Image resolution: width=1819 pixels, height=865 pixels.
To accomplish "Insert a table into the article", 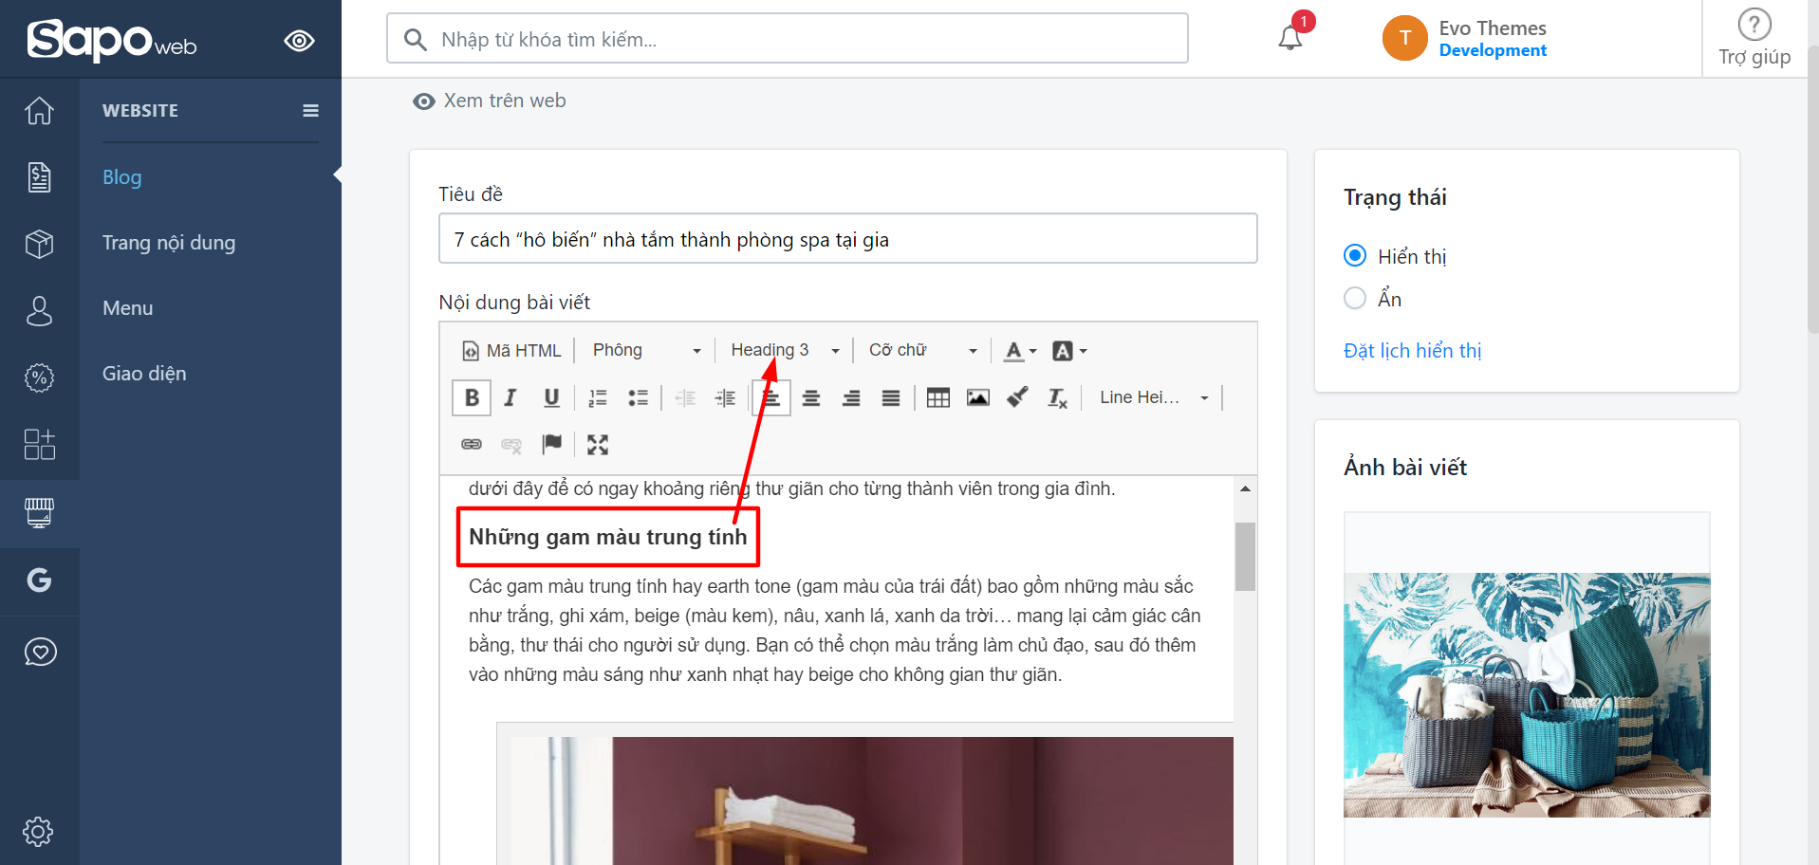I will [x=938, y=397].
